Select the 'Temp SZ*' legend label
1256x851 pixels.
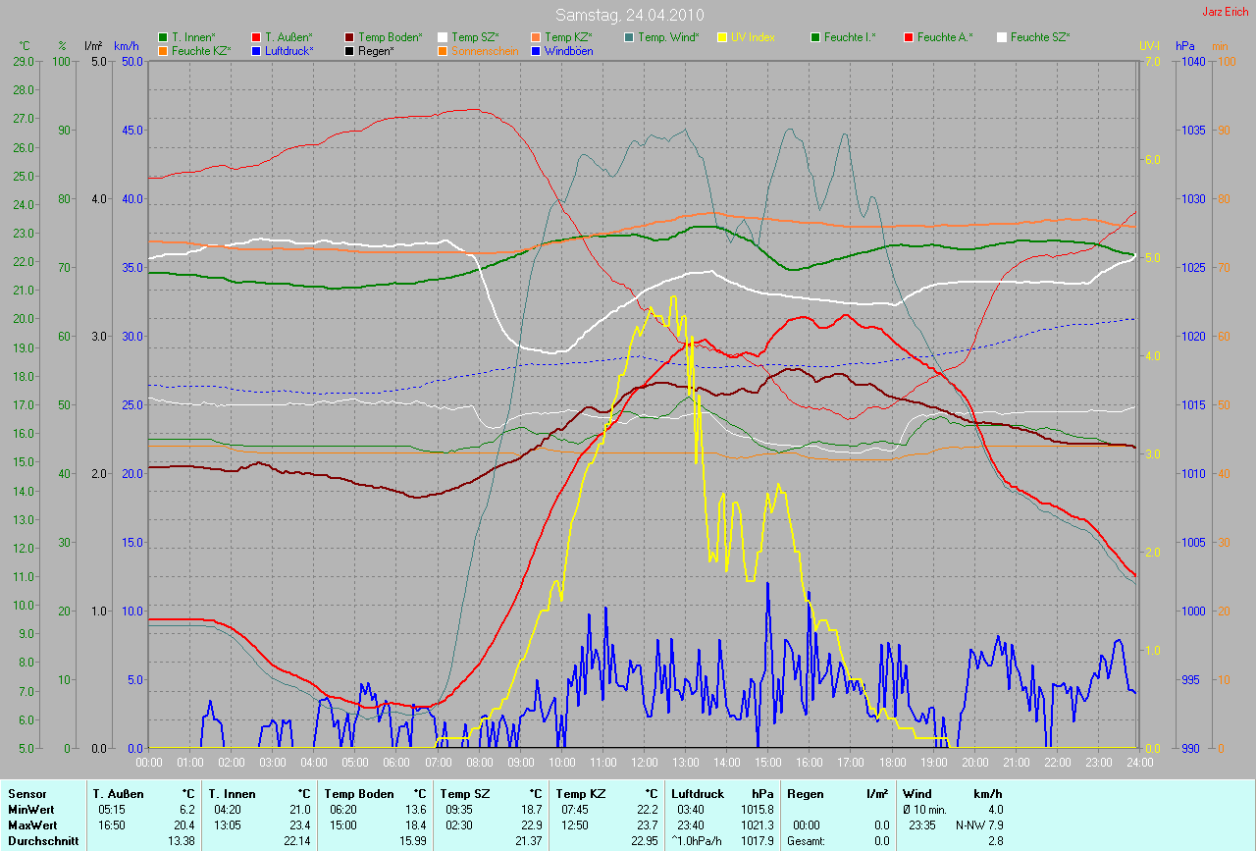[x=476, y=37]
